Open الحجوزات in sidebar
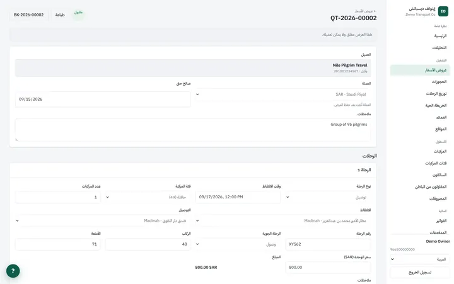Image resolution: width=454 pixels, height=284 pixels. (420, 82)
